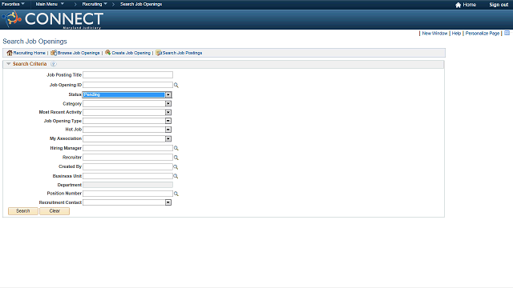The image size is (513, 288).
Task: Click the Create Job Opening icon
Action: 107,53
